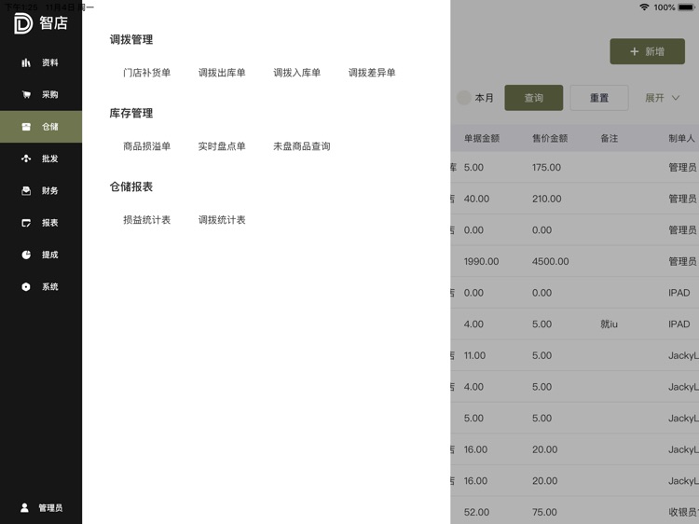Click the 单据金额 column header
The width and height of the screenshot is (699, 524).
click(x=482, y=138)
